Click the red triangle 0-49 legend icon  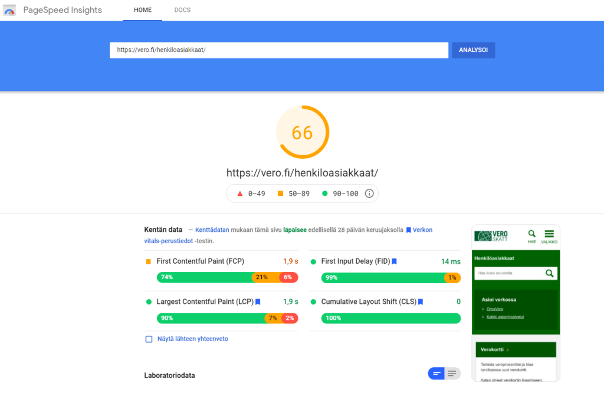[x=240, y=193]
